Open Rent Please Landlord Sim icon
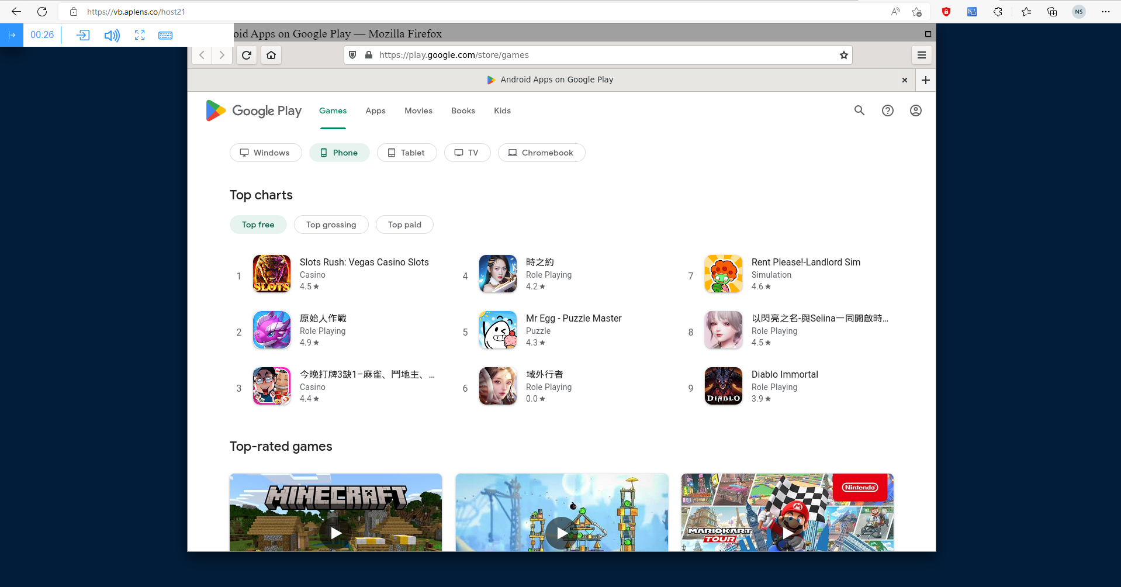The height and width of the screenshot is (587, 1121). point(723,274)
